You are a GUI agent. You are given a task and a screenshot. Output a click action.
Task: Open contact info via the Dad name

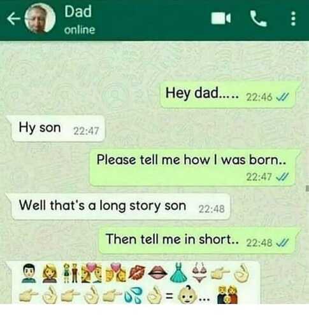[78, 11]
